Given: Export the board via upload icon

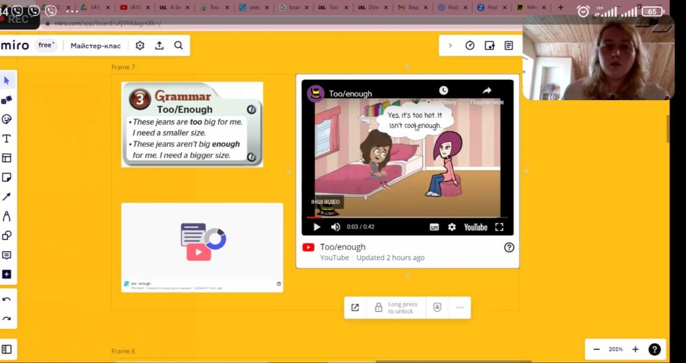Looking at the screenshot, I should tap(159, 46).
